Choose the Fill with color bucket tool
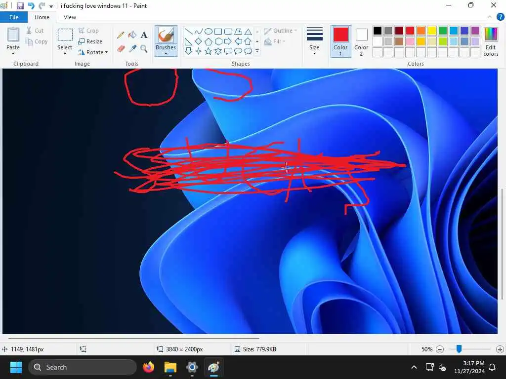The height and width of the screenshot is (379, 506). 132,35
